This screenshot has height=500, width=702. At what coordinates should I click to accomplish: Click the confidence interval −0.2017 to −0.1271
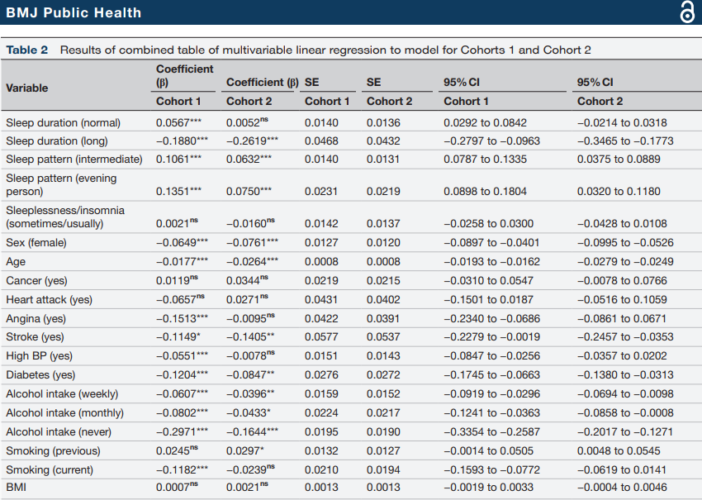[x=626, y=431]
